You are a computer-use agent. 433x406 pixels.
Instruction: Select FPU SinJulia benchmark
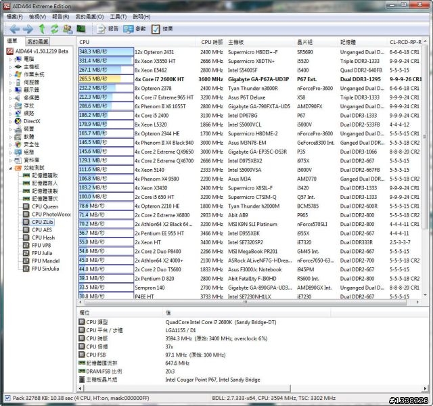(45, 269)
